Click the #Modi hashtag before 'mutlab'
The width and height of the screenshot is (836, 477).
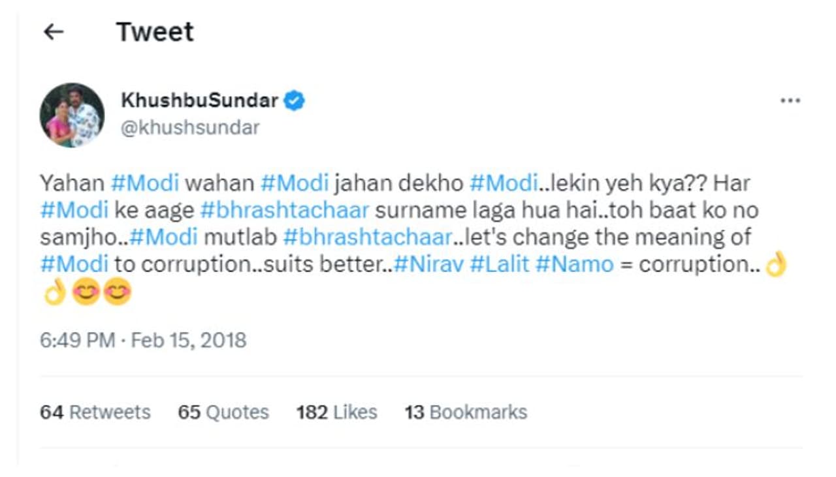162,237
